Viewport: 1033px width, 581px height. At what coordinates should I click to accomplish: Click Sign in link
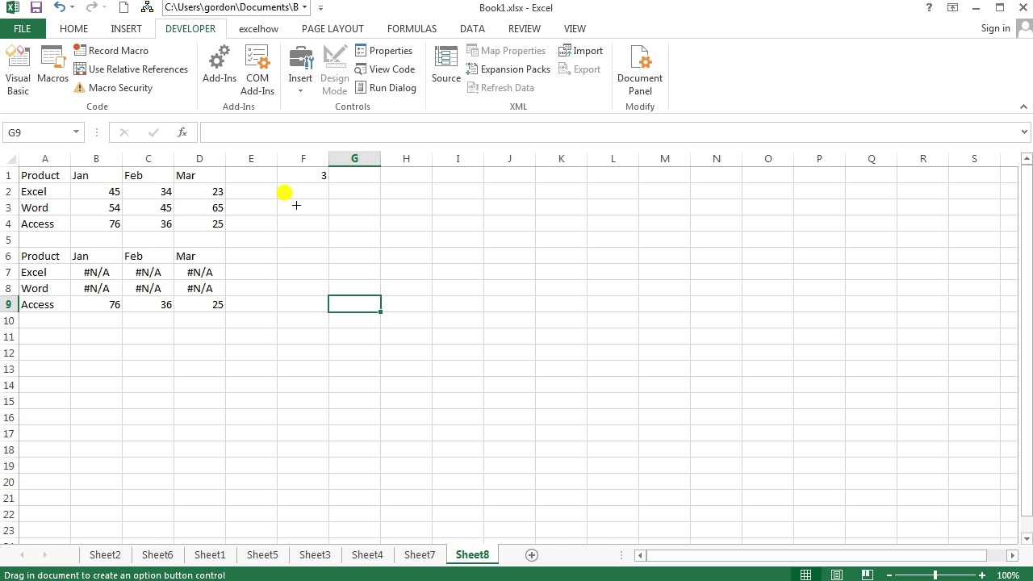995,28
